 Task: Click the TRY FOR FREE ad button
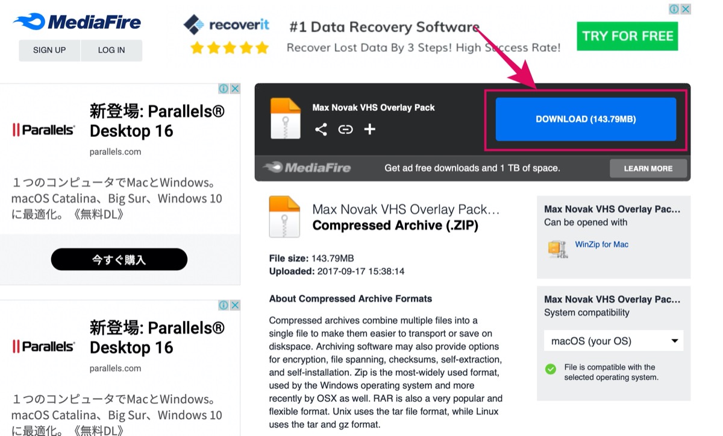point(627,36)
